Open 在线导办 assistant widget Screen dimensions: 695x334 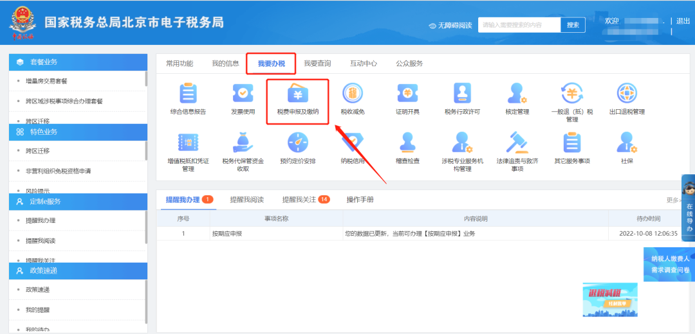[x=689, y=208]
